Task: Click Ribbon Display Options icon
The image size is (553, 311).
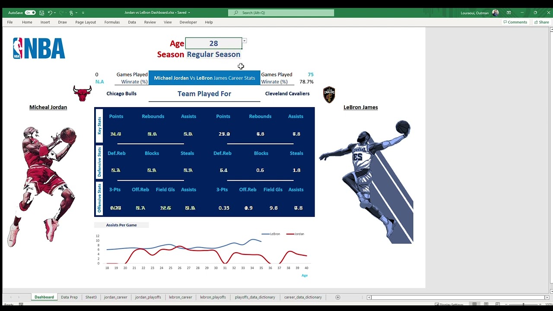Action: point(509,13)
